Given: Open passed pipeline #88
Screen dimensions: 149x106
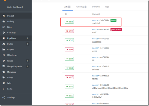Looking at the screenshot, I should [69, 68].
